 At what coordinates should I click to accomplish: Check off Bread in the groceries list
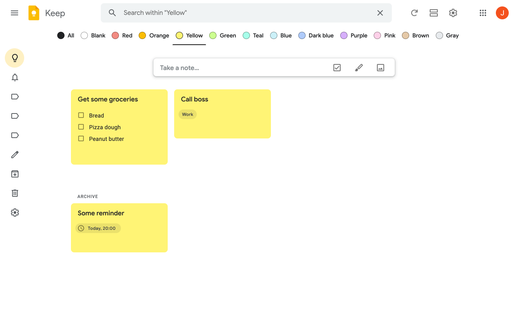81,115
